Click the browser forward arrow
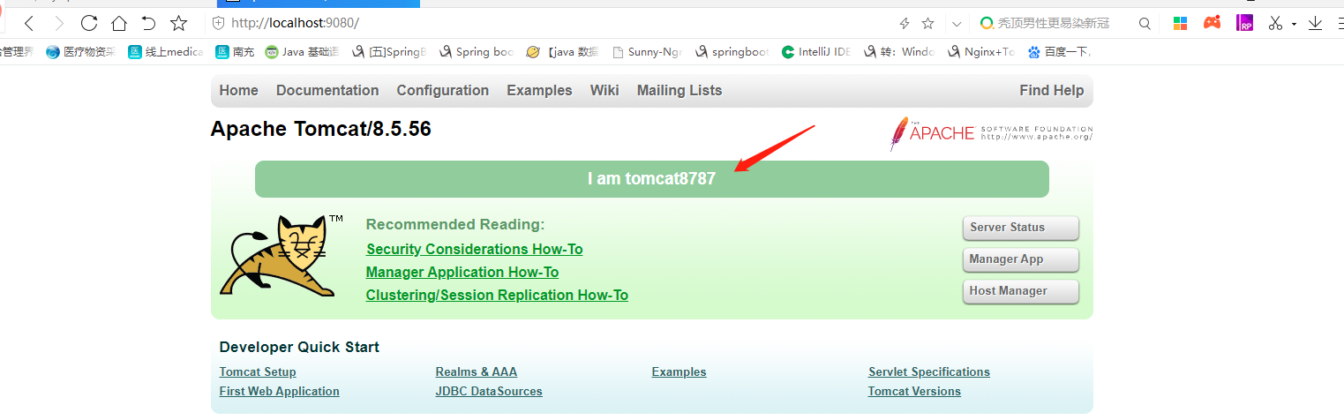Image resolution: width=1344 pixels, height=420 pixels. point(59,24)
